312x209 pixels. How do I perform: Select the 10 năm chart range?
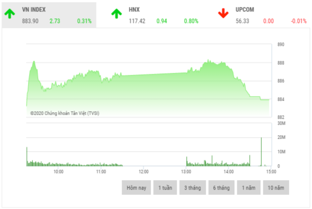[276, 188]
